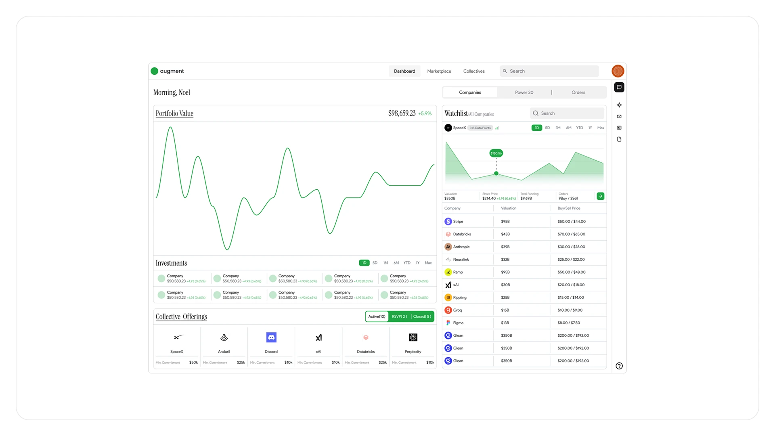The image size is (775, 436).
Task: Switch collective offerings to RSVP(2)
Action: tap(399, 317)
